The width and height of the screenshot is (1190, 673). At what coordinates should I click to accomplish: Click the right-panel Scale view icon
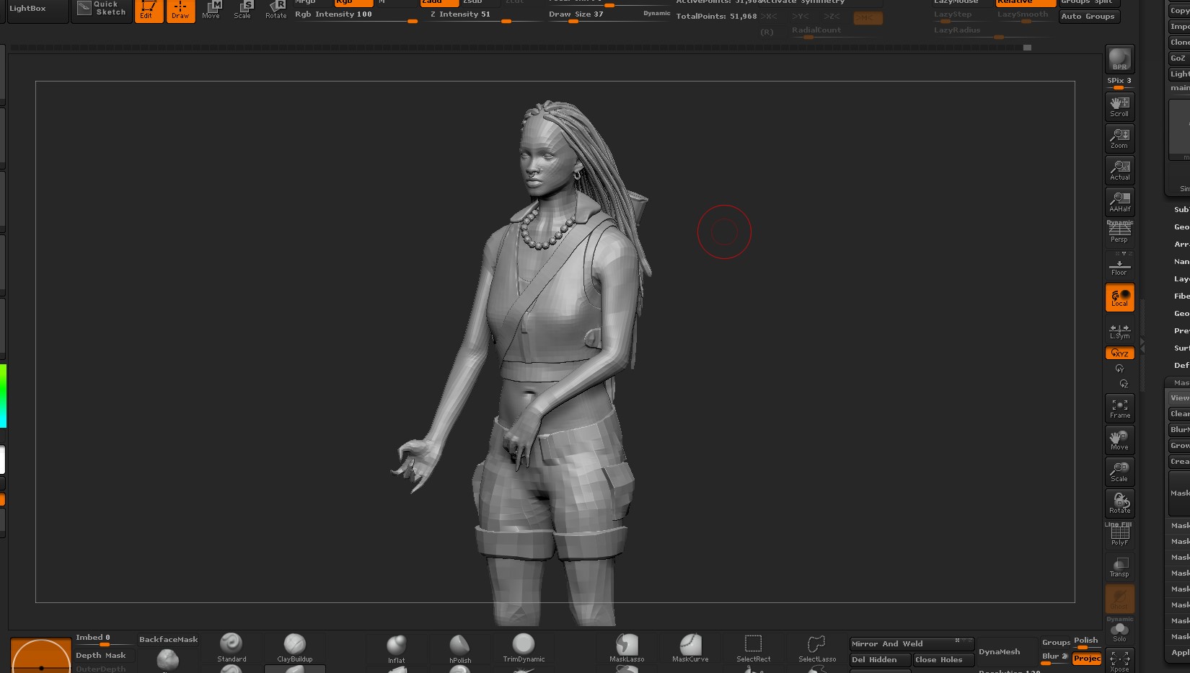pyautogui.click(x=1119, y=472)
